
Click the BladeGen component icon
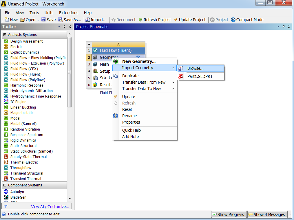6,197
